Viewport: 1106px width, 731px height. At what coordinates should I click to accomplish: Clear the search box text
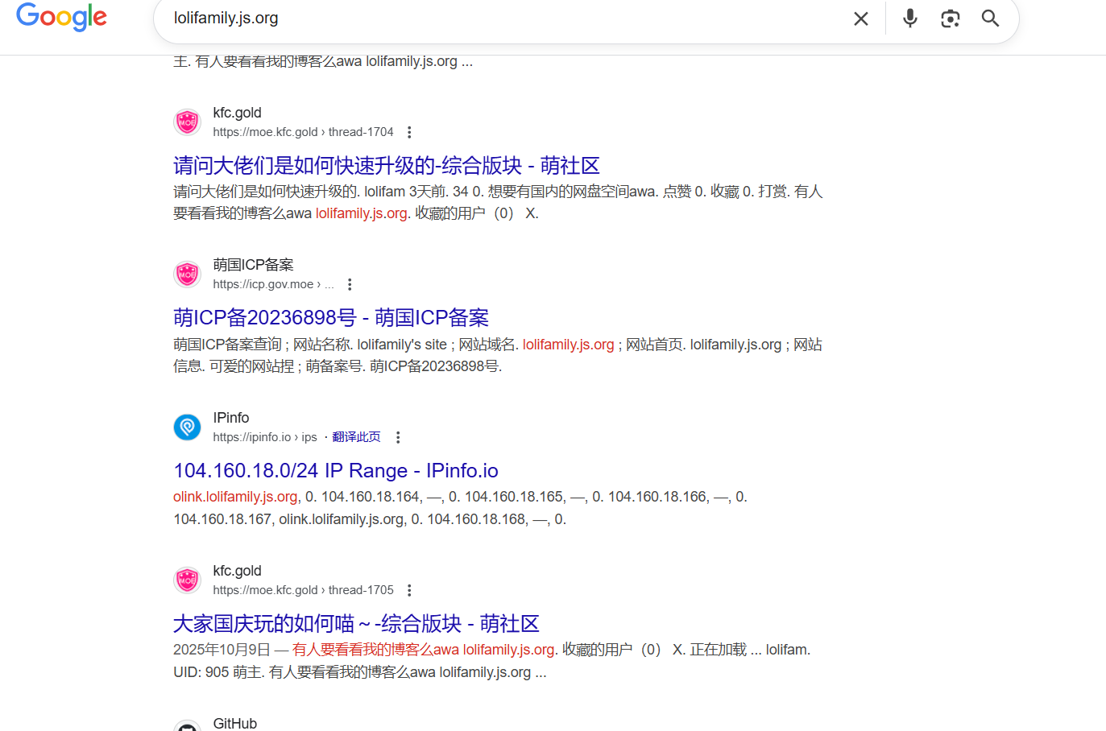pos(860,19)
